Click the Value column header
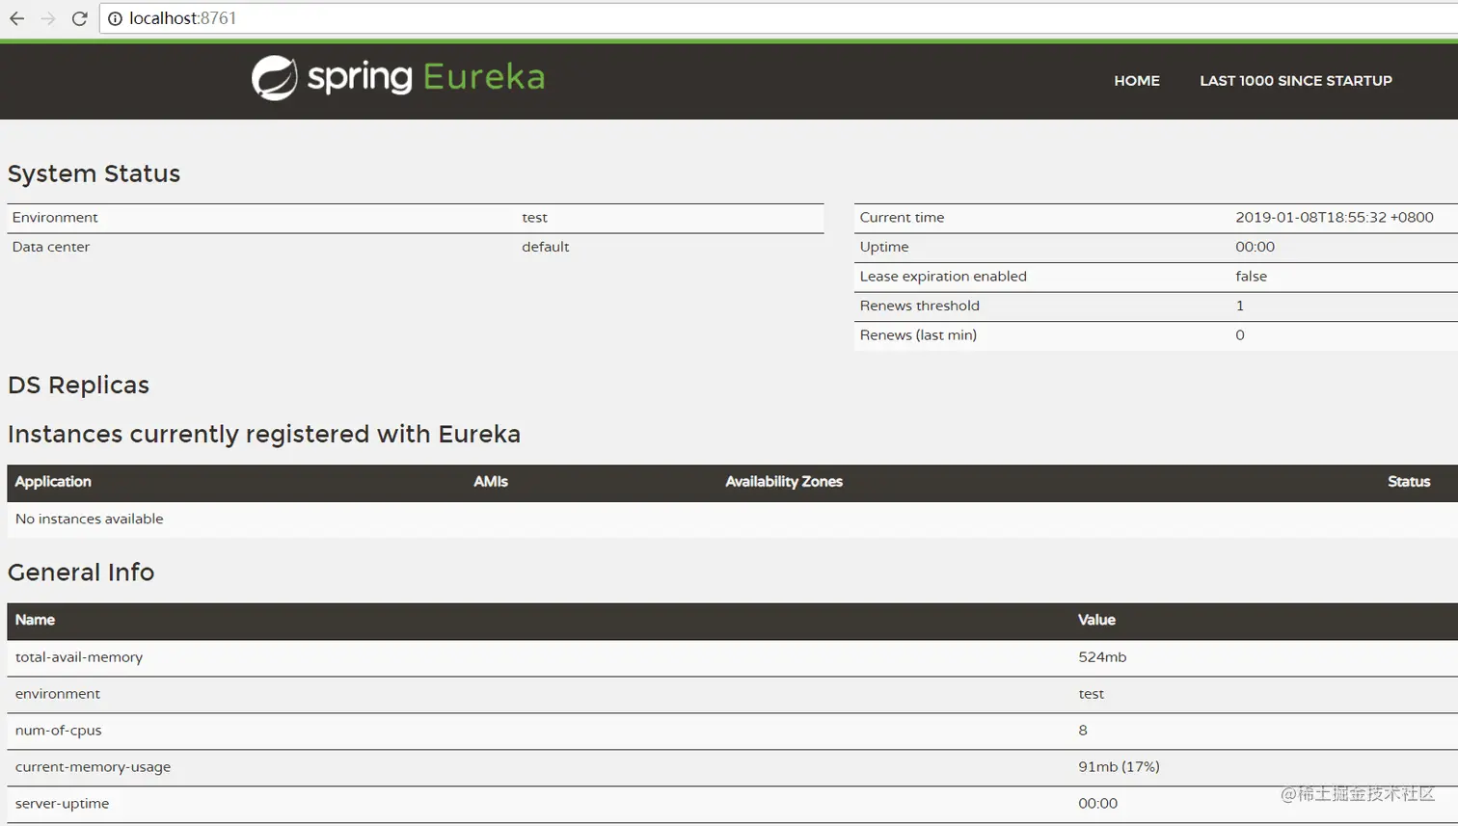 point(1096,620)
